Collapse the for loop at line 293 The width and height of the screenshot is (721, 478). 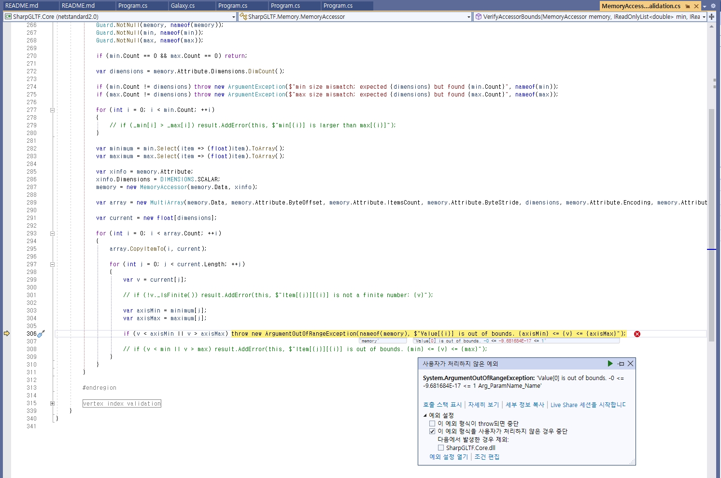pyautogui.click(x=52, y=233)
